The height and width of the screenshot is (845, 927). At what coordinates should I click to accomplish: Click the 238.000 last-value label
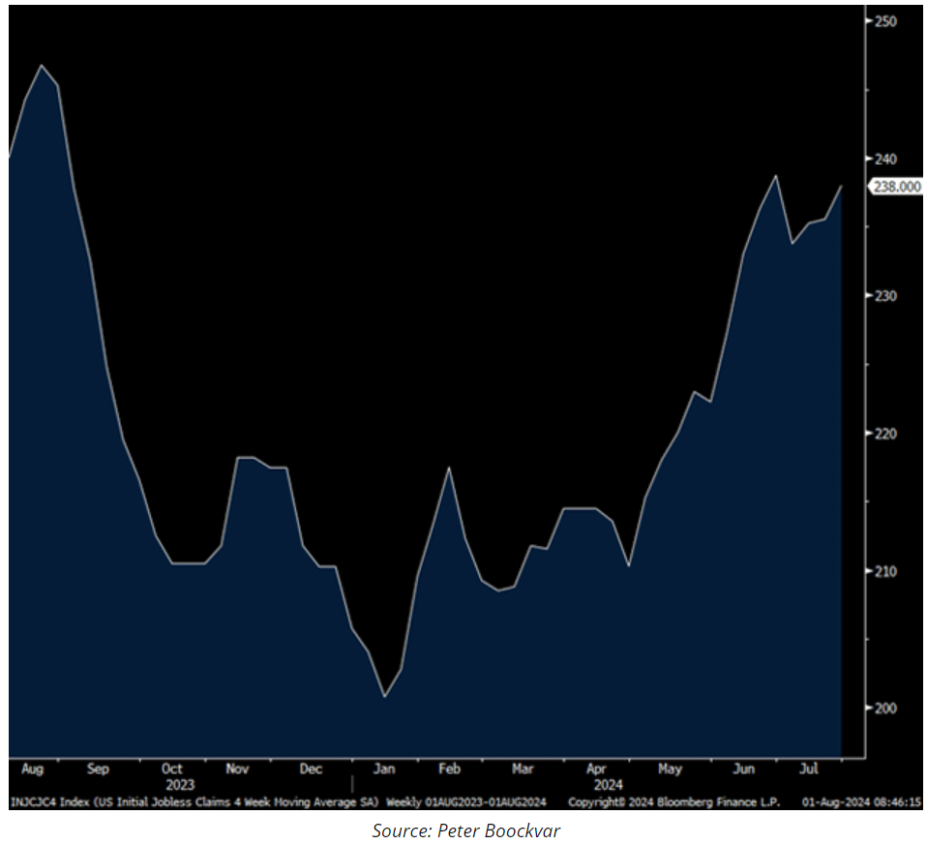(896, 187)
